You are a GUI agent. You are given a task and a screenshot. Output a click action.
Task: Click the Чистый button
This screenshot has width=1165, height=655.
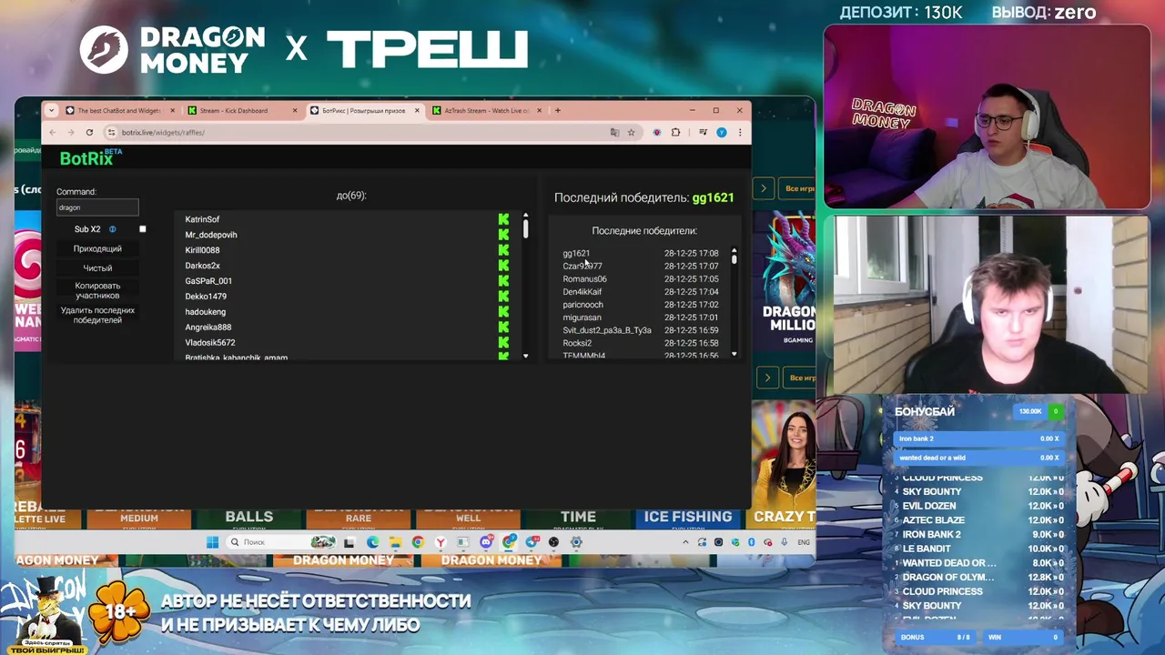(x=97, y=268)
